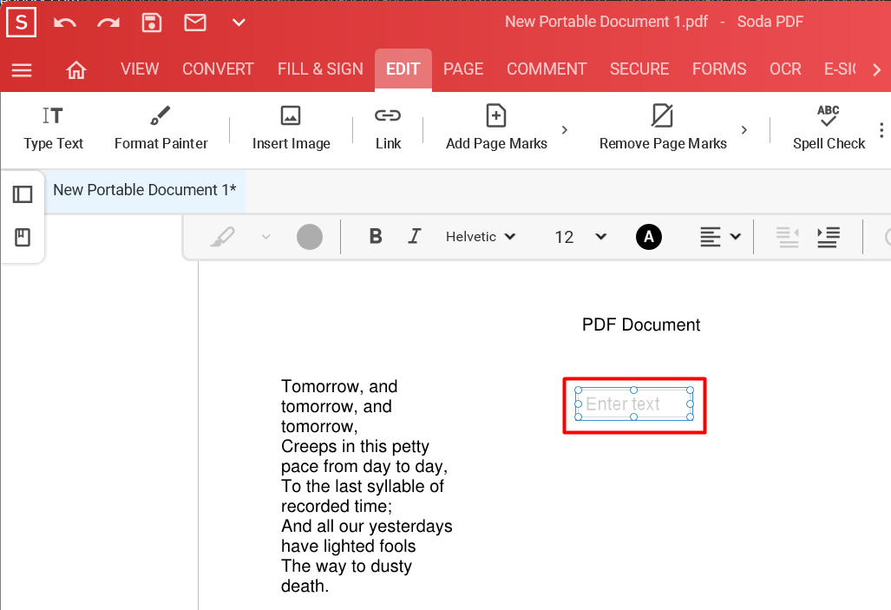Viewport: 891px width, 610px height.
Task: Select the New Portable Document 1* tab
Action: 145,190
